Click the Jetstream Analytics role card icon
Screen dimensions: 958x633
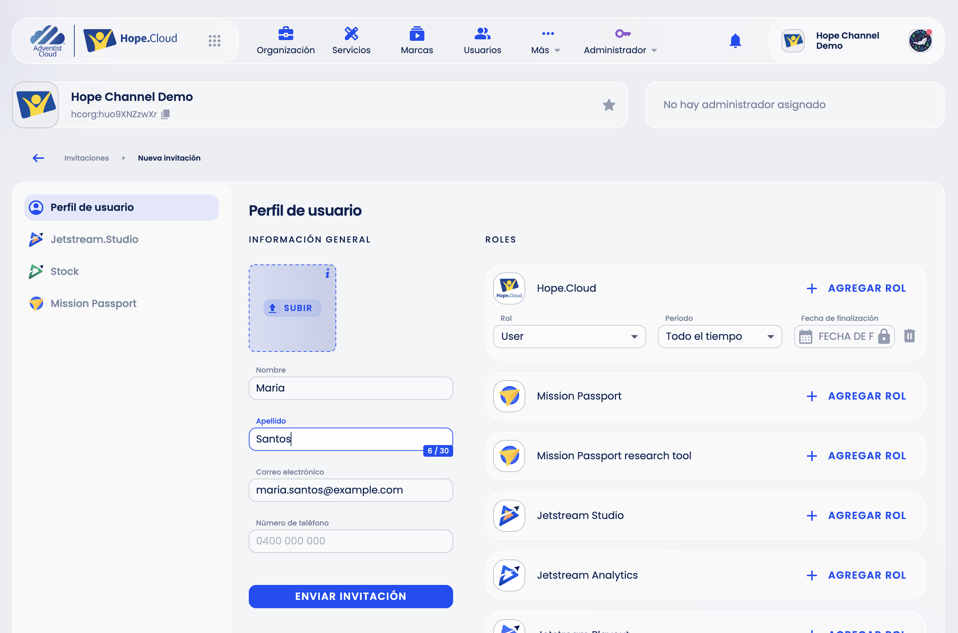509,575
